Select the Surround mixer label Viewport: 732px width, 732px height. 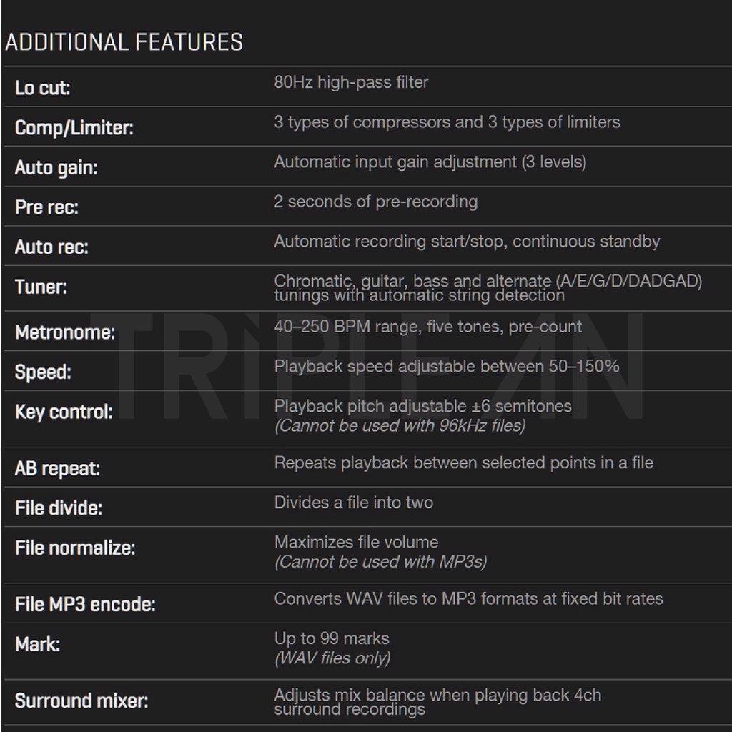[x=81, y=701]
